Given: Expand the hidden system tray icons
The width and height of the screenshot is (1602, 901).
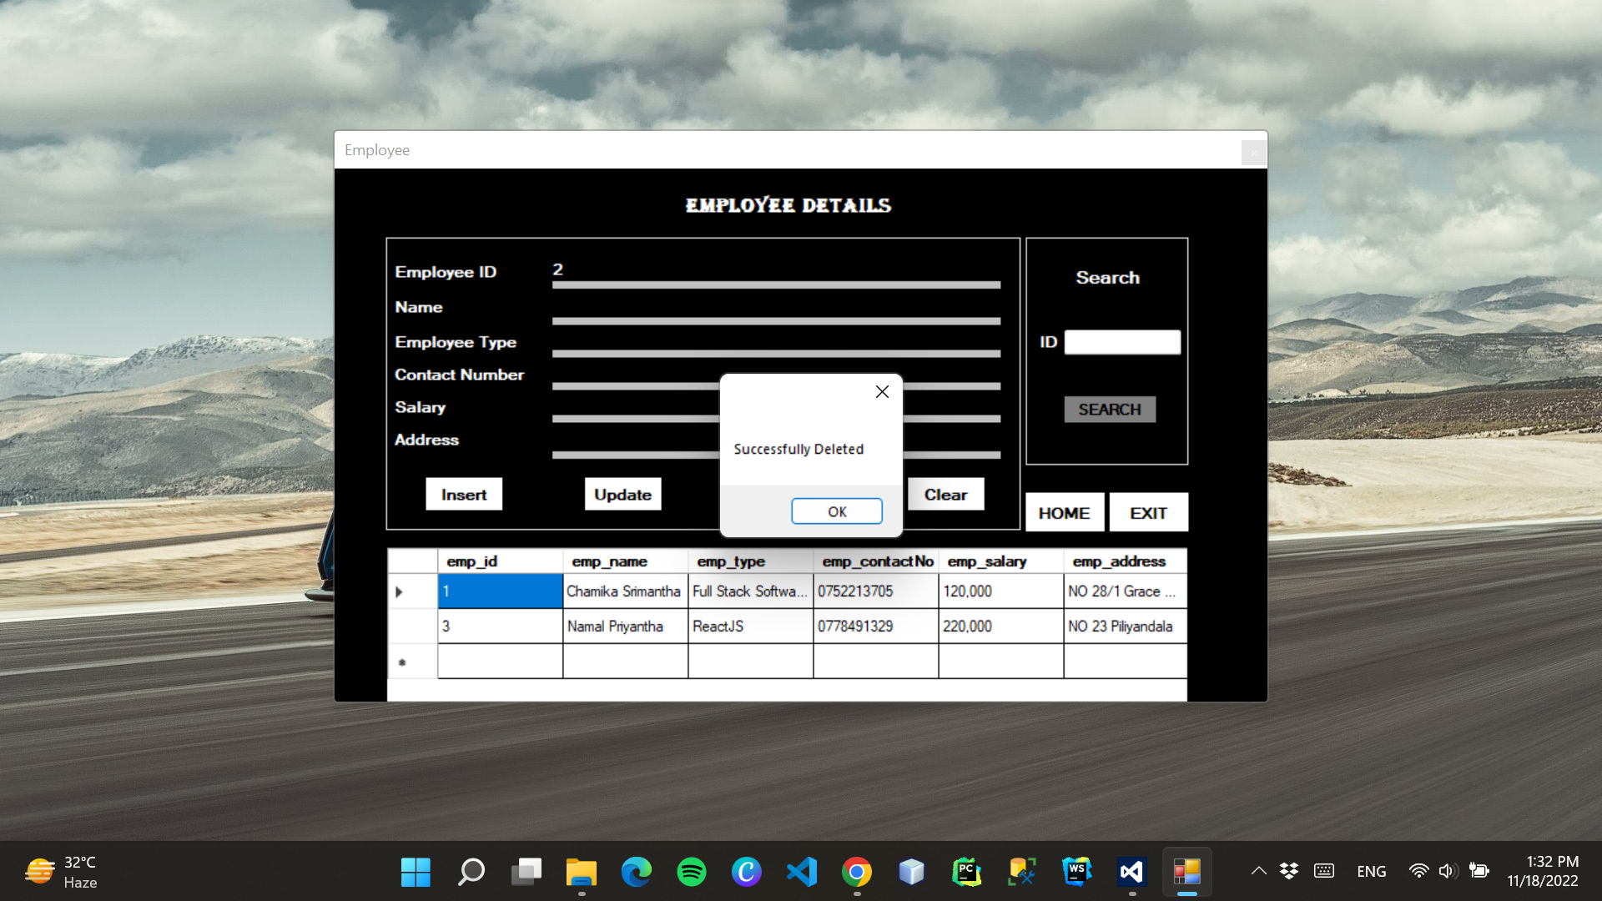Looking at the screenshot, I should pyautogui.click(x=1258, y=870).
